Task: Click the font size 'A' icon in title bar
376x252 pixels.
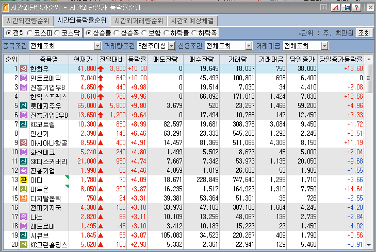Action: (x=336, y=8)
